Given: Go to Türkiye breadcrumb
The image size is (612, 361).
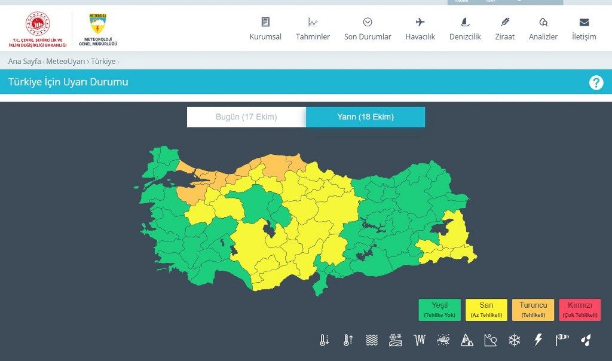Looking at the screenshot, I should tap(103, 62).
